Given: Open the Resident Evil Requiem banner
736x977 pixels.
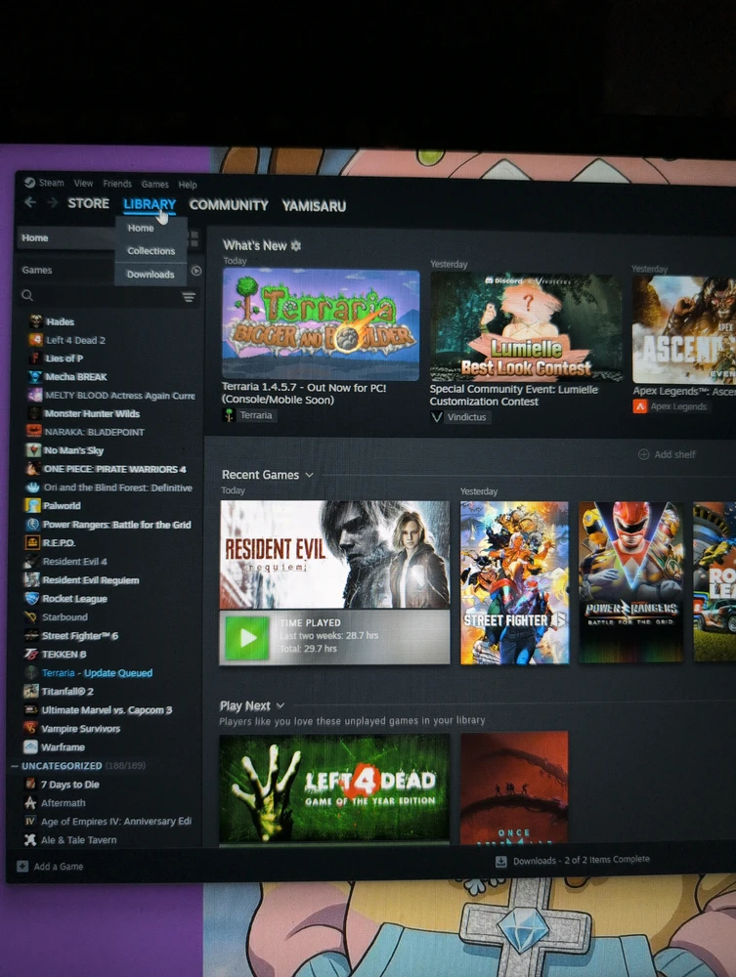Looking at the screenshot, I should (x=334, y=555).
